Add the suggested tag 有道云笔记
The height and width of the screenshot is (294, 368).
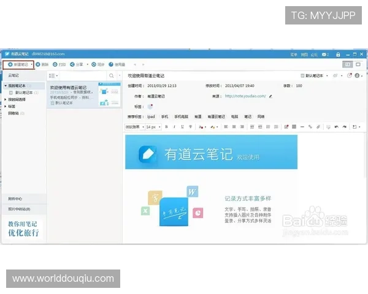[216, 116]
